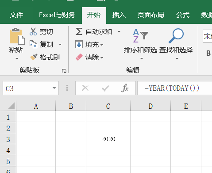
Task: Expand the AutoSum dropdown arrow
Action: 119,31
